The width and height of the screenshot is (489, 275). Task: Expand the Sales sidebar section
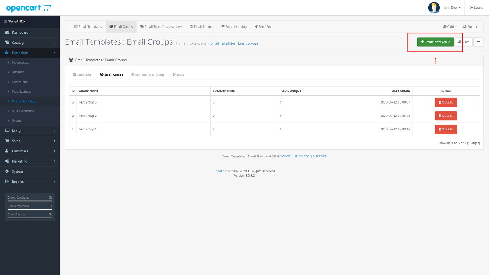(x=16, y=141)
